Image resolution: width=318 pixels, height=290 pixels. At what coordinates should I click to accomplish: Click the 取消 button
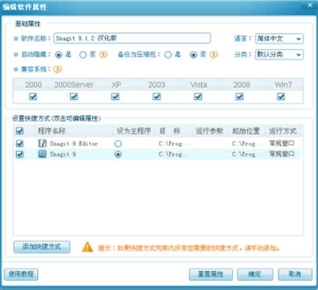pos(295,274)
